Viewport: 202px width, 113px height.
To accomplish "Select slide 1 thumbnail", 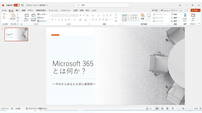I will coord(16,34).
